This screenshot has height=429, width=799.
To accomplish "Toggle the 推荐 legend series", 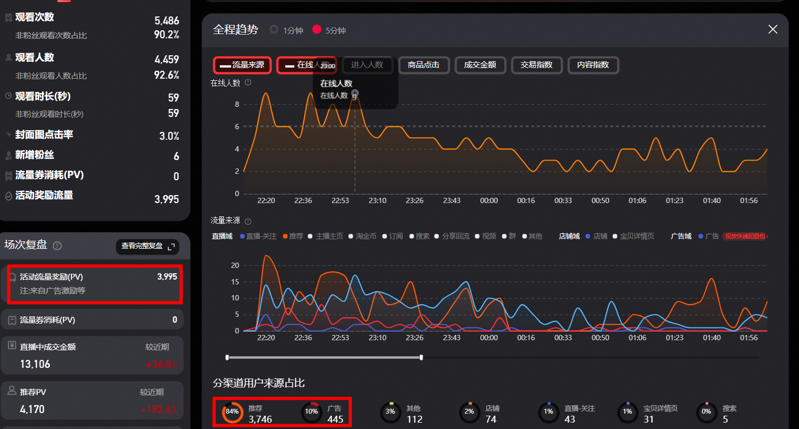I will pos(293,236).
